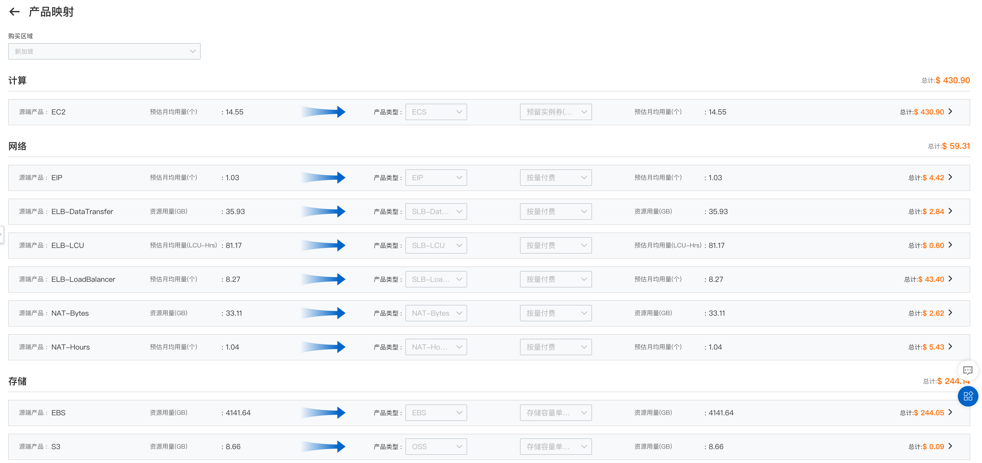
Task: Expand NAT-Hours row via right chevron
Action: click(951, 347)
